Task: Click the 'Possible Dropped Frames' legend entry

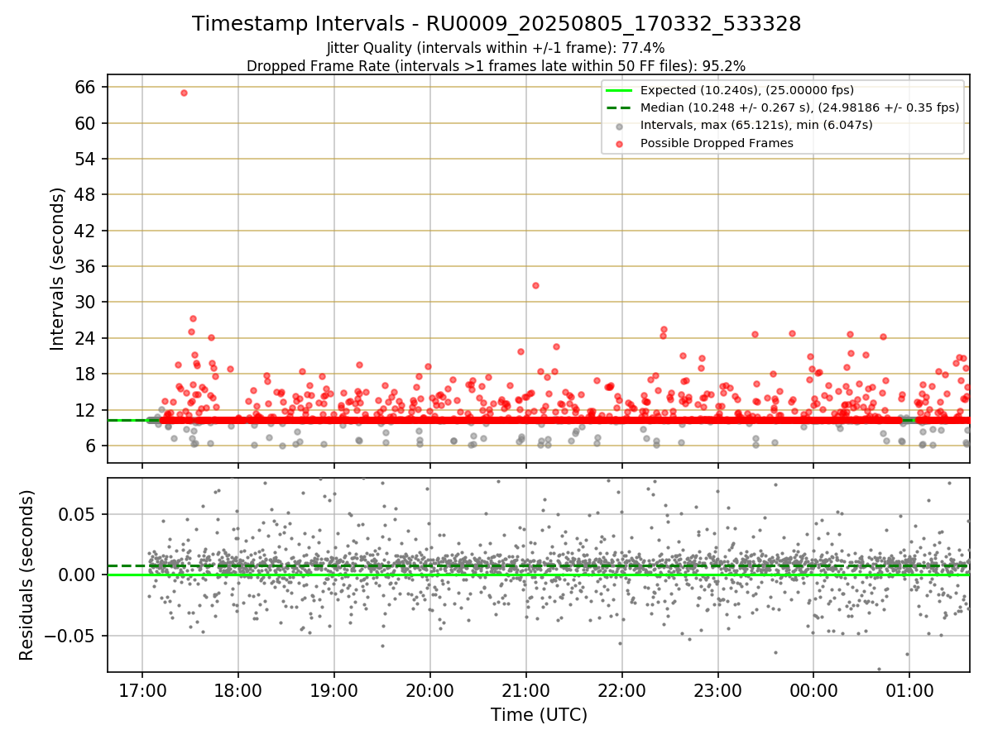Action: click(717, 143)
